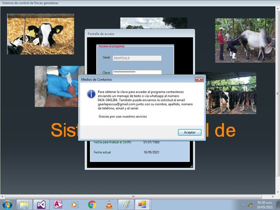Open VLC media player from the taskbar
This screenshot has width=280, height=210.
tap(109, 204)
